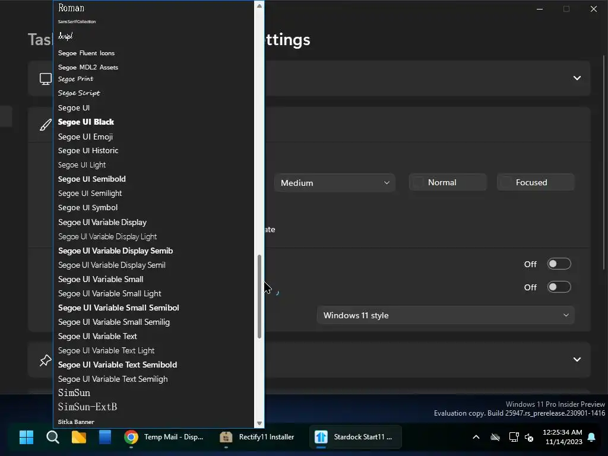Show hidden tray icons chevron

point(476,438)
